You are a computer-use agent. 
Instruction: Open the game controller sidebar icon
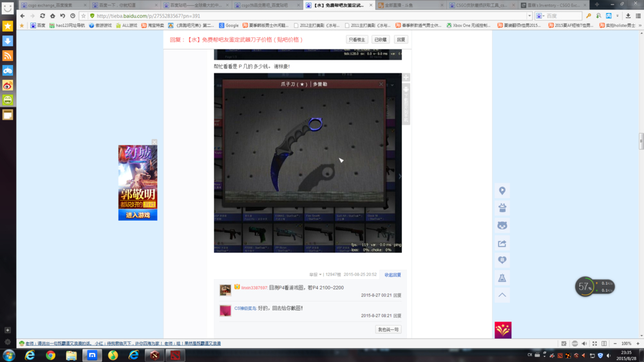[7, 71]
